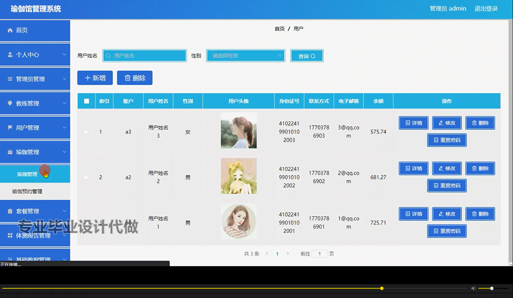Image resolution: width=513 pixels, height=298 pixels.
Task: Check the checkbox for user a3
Action: coord(86,132)
